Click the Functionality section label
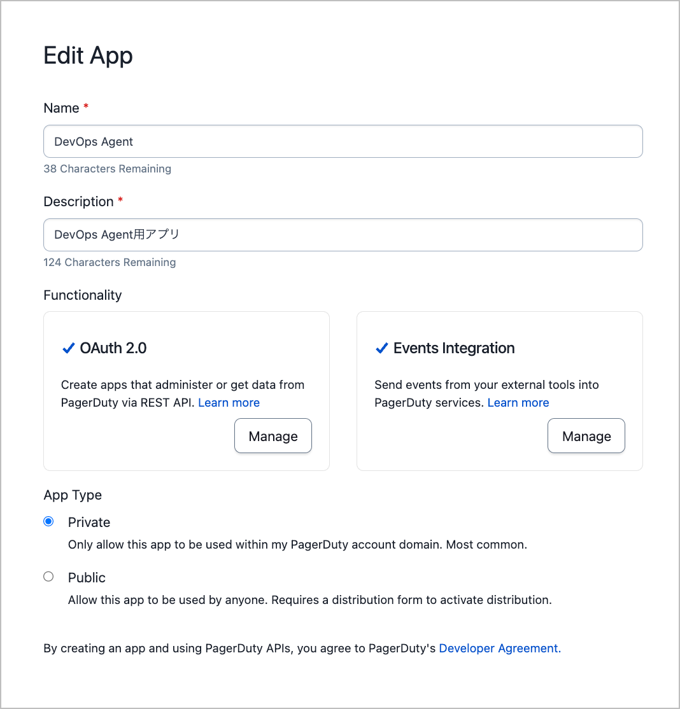 (x=82, y=295)
